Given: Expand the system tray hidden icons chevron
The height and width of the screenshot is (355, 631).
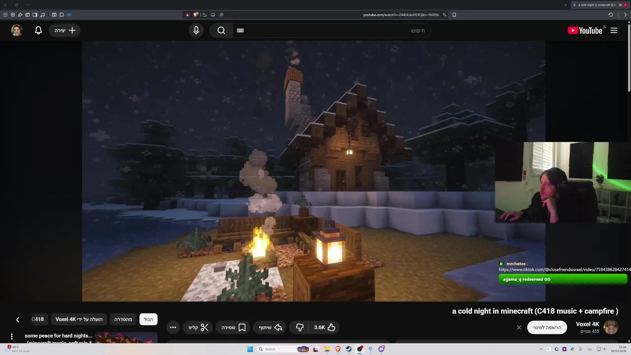Looking at the screenshot, I should pyautogui.click(x=541, y=349).
